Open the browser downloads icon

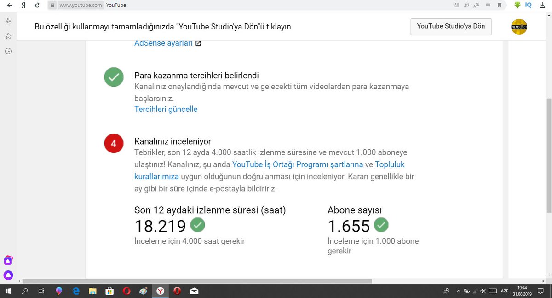[x=541, y=5]
